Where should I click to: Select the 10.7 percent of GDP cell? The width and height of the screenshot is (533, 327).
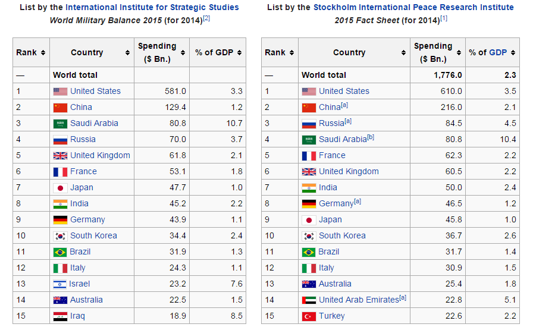218,123
